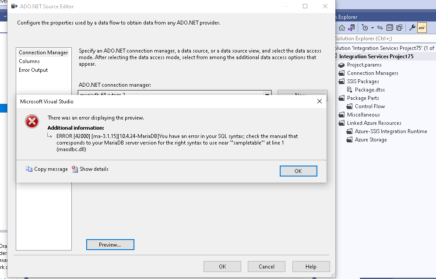
Task: Click the Package.dtsx file icon
Action: 349,90
